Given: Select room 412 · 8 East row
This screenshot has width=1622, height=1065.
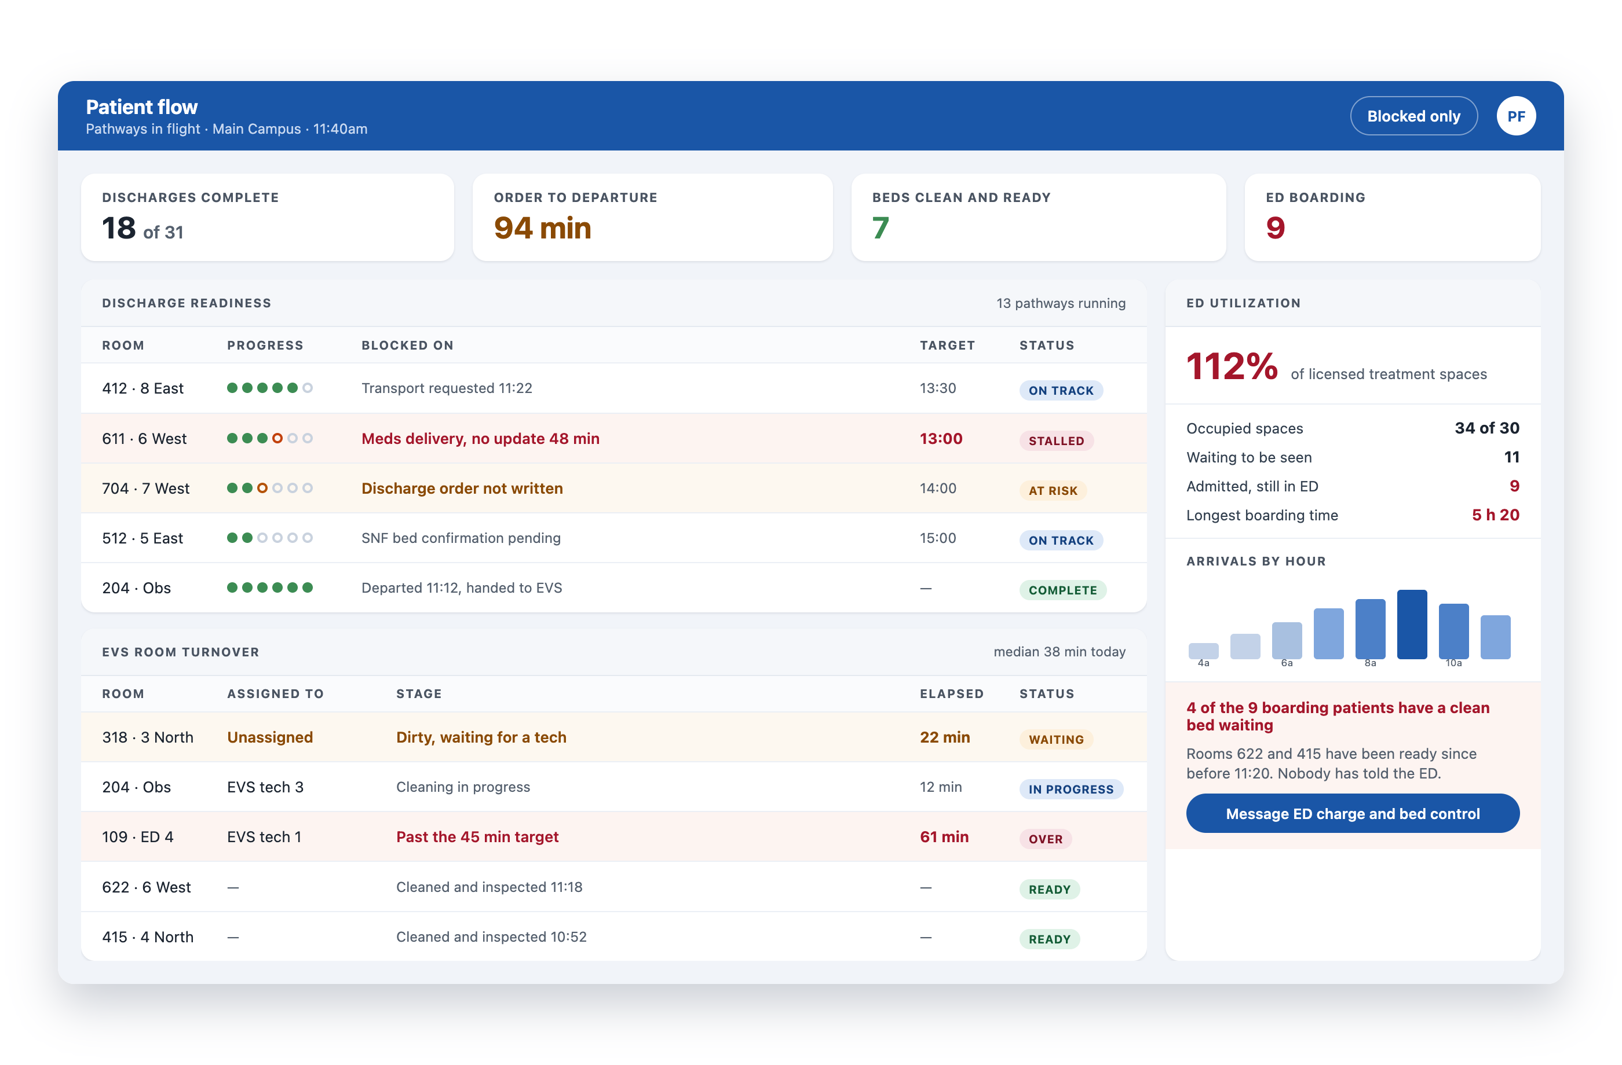Looking at the screenshot, I should [x=613, y=388].
